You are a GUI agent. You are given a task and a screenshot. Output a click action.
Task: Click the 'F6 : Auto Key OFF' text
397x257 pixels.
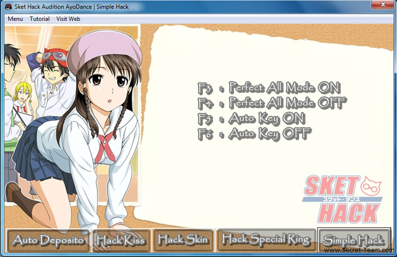tap(254, 134)
